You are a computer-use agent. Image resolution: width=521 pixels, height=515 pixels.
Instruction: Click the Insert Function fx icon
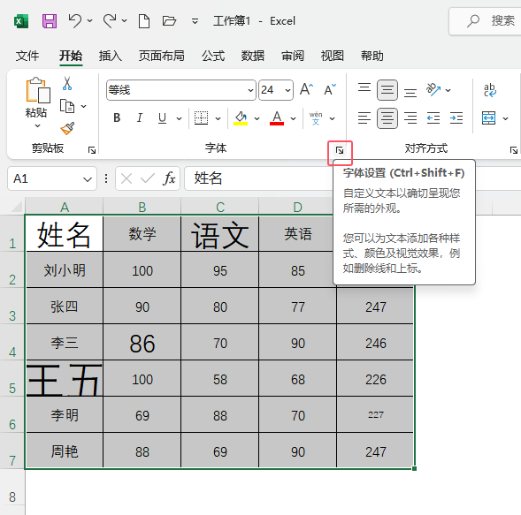(169, 178)
